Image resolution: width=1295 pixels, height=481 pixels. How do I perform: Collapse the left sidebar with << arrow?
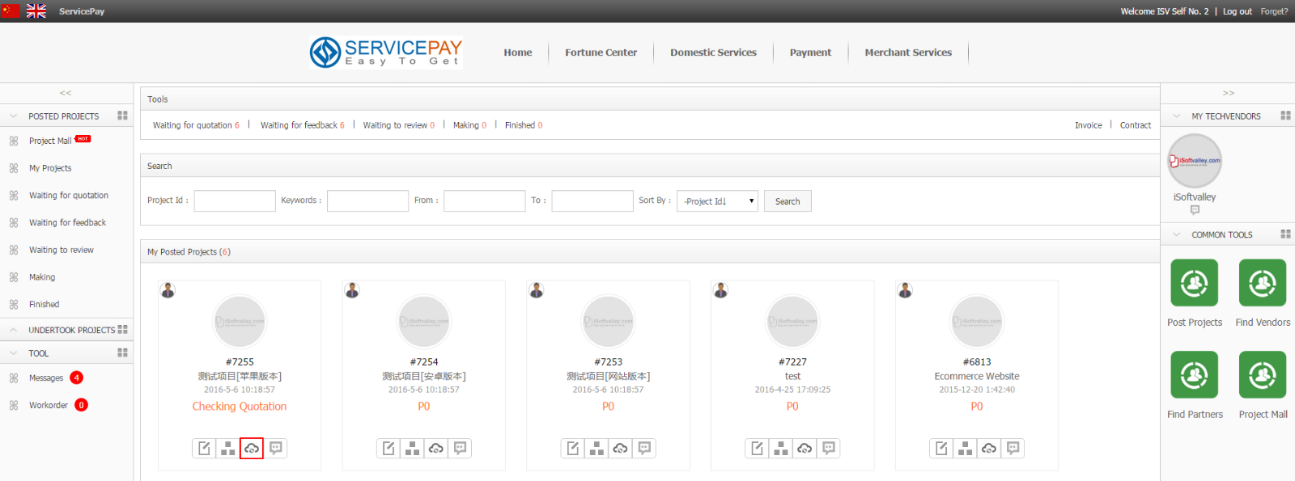[x=66, y=93]
